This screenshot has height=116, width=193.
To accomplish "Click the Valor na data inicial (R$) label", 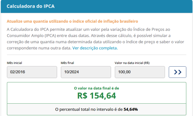I will (132, 63).
